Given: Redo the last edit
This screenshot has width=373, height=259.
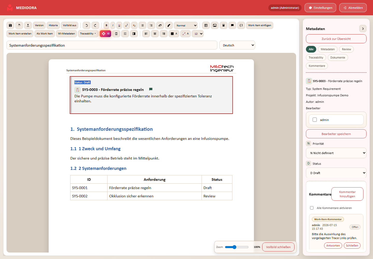Looking at the screenshot, I should click(95, 25).
